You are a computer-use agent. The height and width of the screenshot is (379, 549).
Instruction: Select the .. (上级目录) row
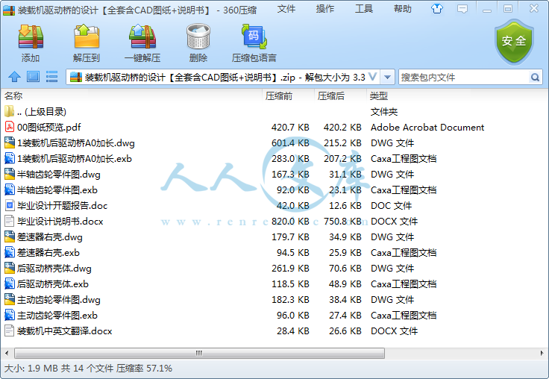[274, 111]
